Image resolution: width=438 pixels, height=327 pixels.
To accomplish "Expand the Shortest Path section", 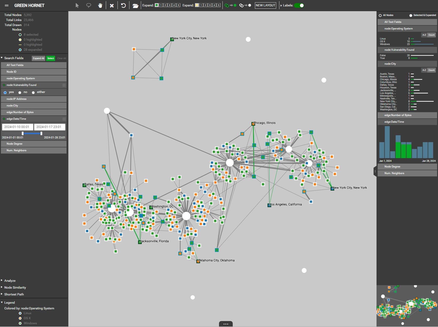I will point(14,294).
